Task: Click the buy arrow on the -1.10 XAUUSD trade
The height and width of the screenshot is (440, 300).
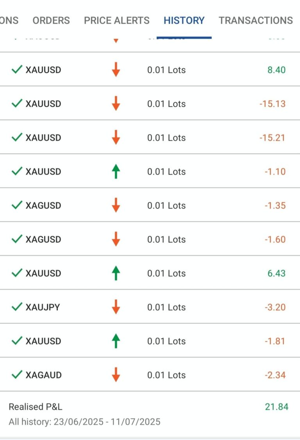Action: [x=116, y=172]
